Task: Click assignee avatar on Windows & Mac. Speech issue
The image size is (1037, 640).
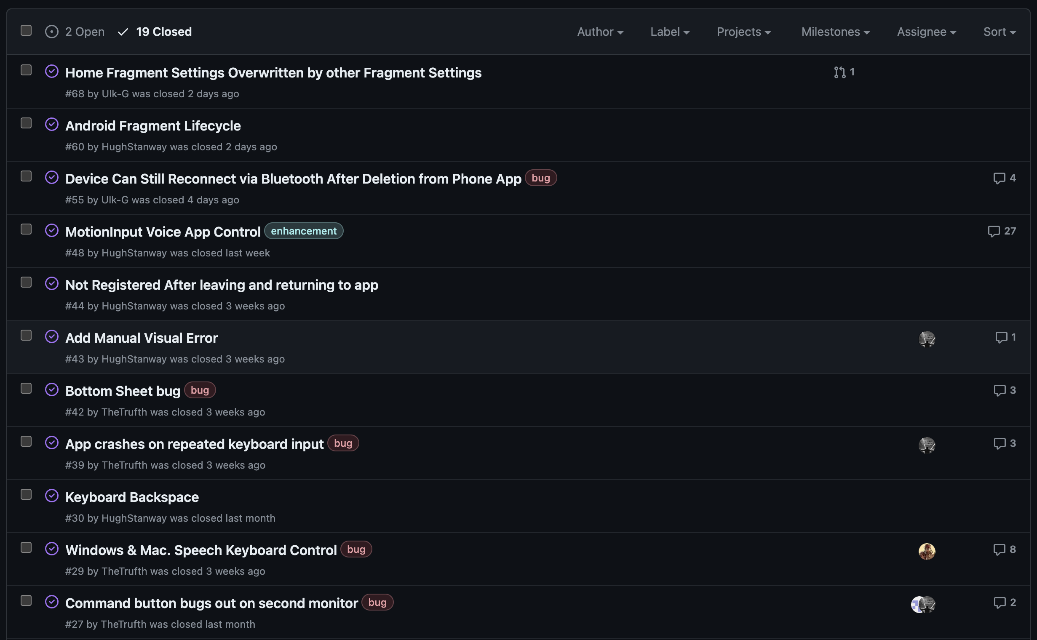Action: (927, 551)
